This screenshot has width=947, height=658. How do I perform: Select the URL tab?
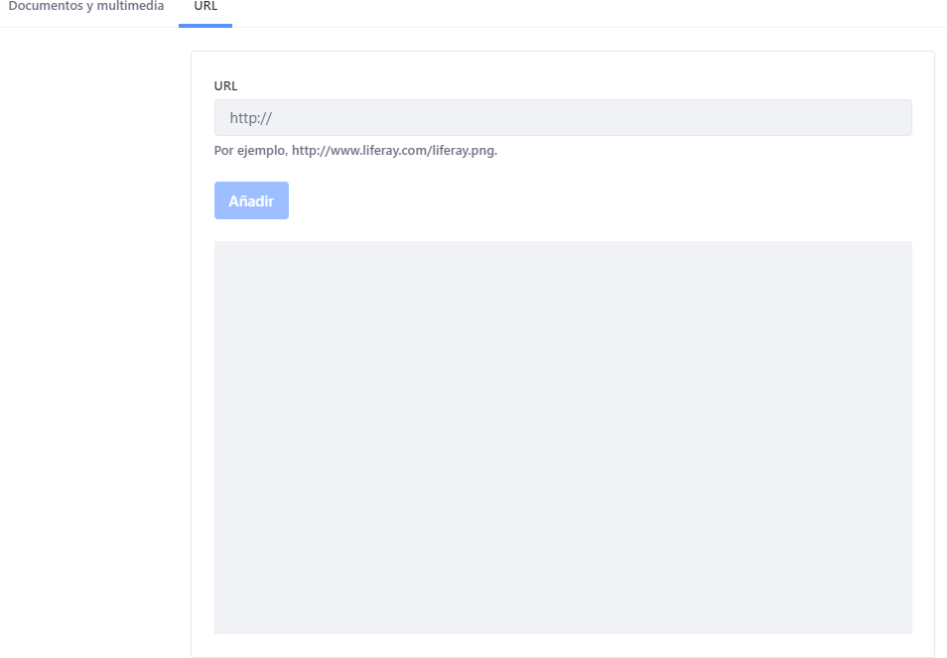[x=205, y=7]
